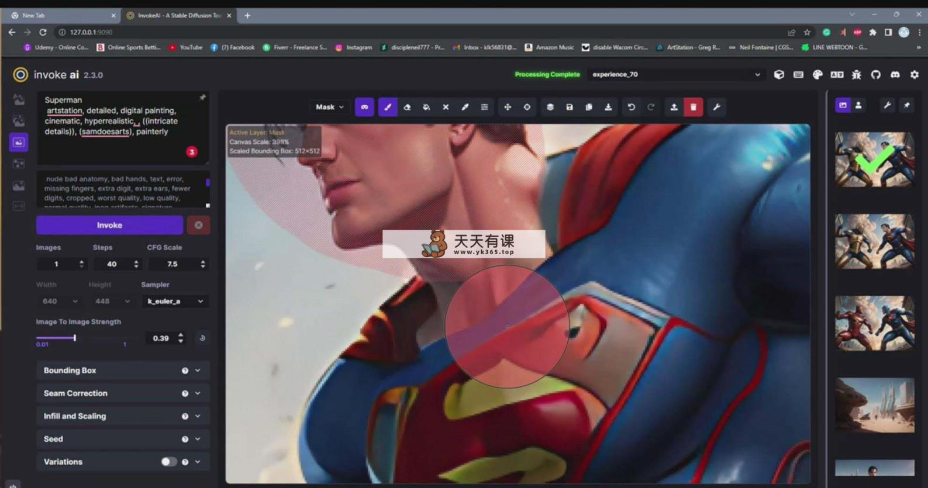Click the Copy to clipboard icon
The width and height of the screenshot is (928, 488).
click(x=589, y=107)
